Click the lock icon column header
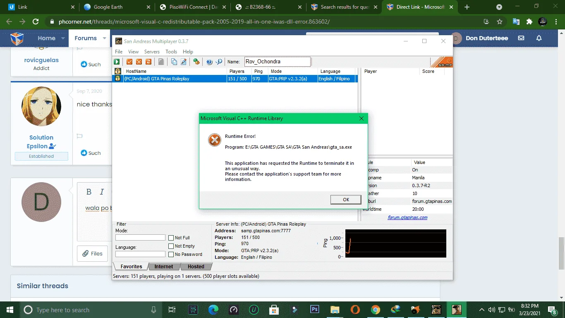The height and width of the screenshot is (318, 565). (118, 71)
